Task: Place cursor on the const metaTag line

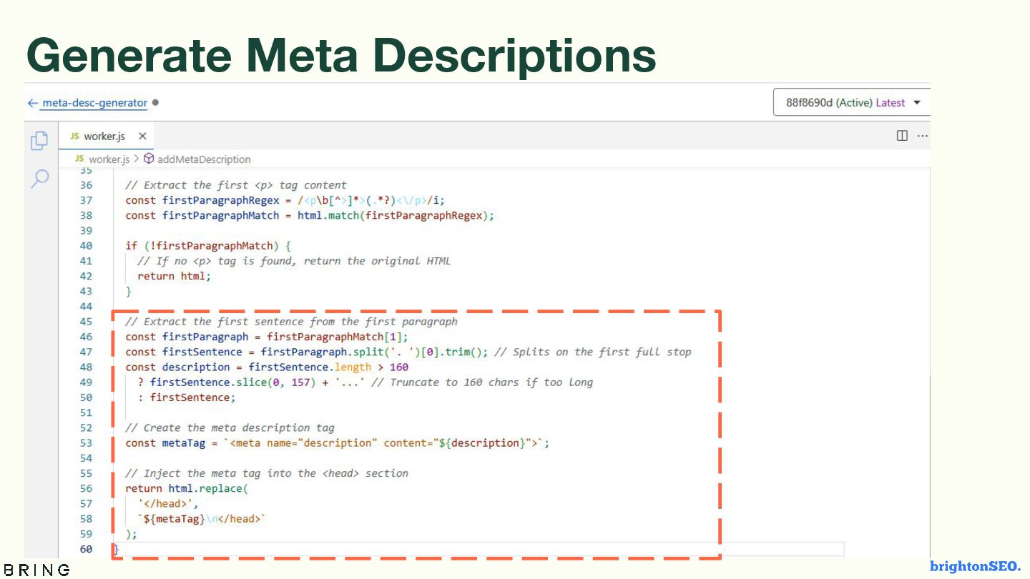Action: tap(336, 443)
